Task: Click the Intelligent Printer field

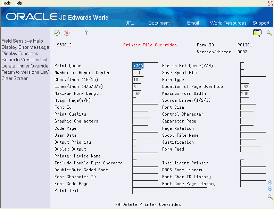Action: pyautogui.click(x=242, y=163)
